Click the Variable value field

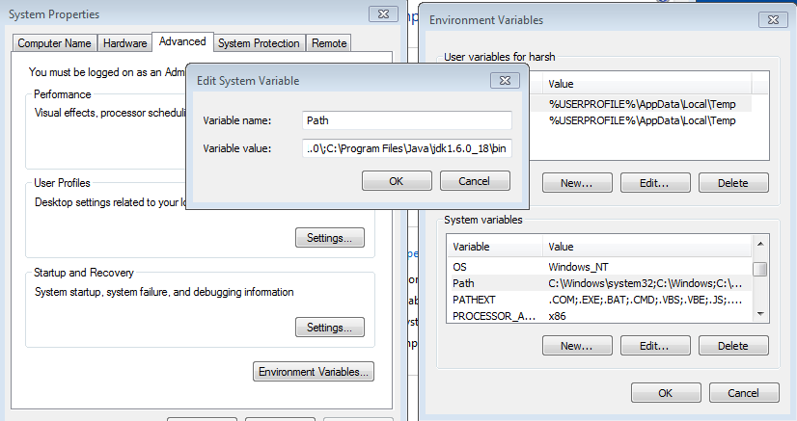[406, 148]
